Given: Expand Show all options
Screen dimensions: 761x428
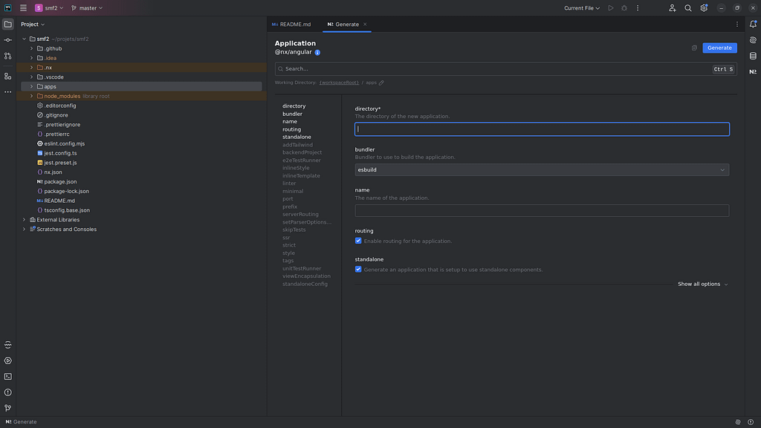Looking at the screenshot, I should coord(703,284).
